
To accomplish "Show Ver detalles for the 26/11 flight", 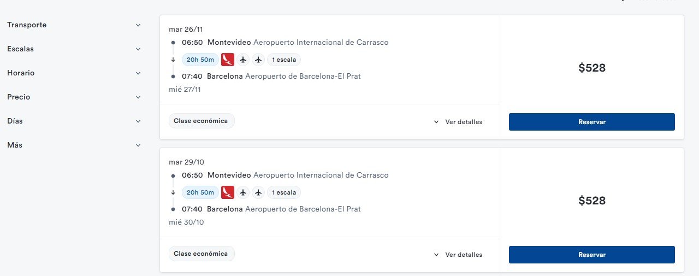I will tap(458, 122).
